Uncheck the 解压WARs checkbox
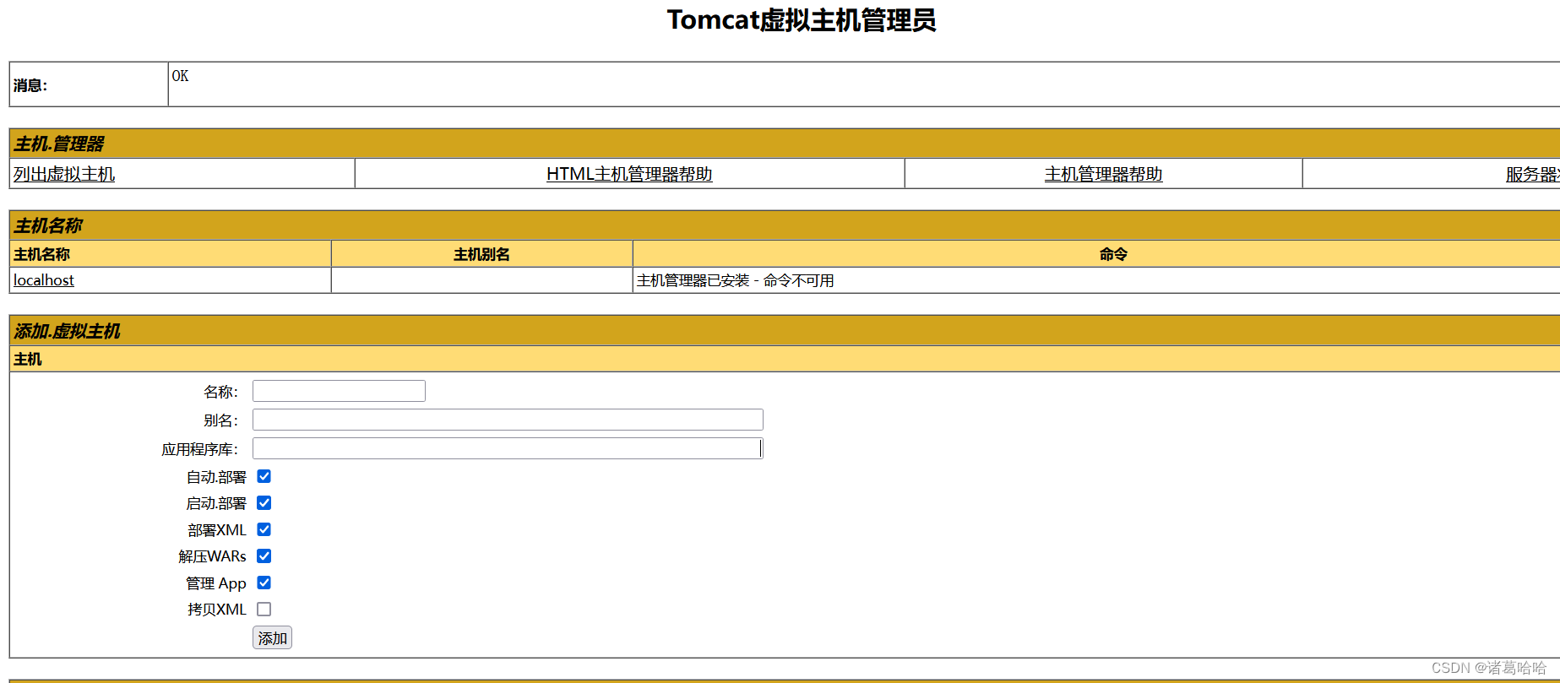Viewport: 1560px width, 683px height. coord(264,556)
